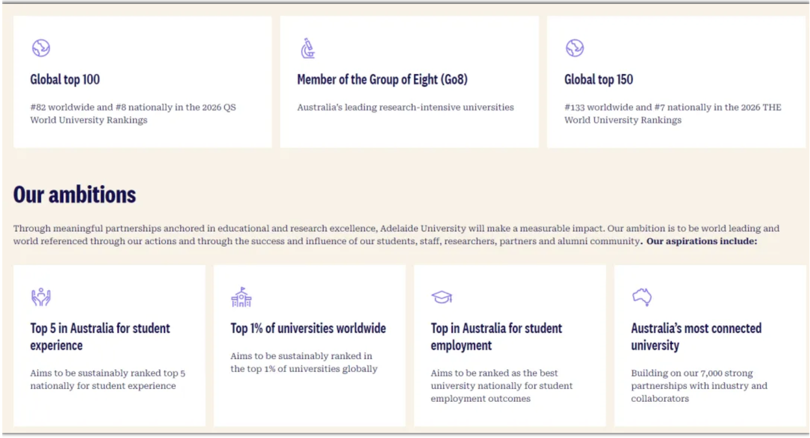Viewport: 810px width, 438px height.
Task: Click the bold Our aspirations include text
Action: [702, 241]
